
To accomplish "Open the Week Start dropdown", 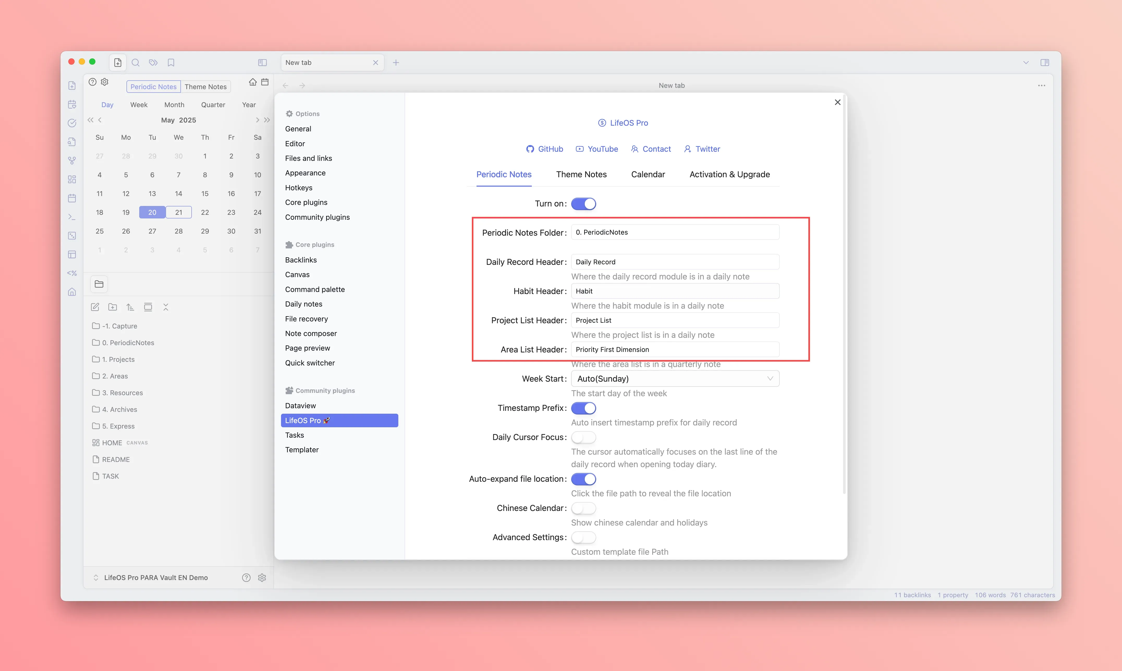I will (x=675, y=379).
